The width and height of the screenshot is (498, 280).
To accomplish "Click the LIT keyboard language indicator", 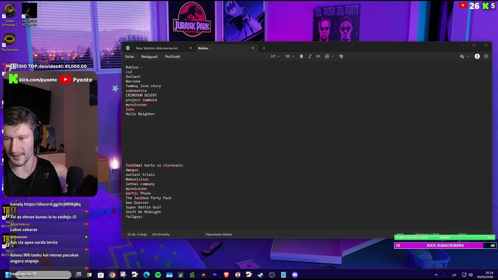I will point(454,275).
